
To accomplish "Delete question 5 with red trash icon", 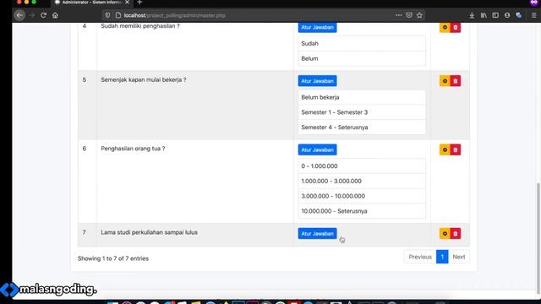I will click(456, 81).
